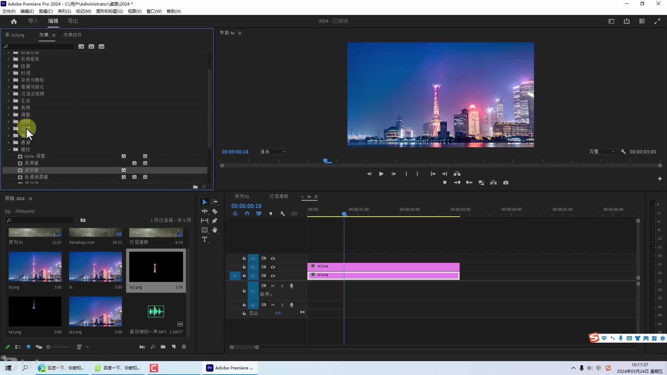Switch to 效果控件 tab
667x375 pixels.
[72, 35]
